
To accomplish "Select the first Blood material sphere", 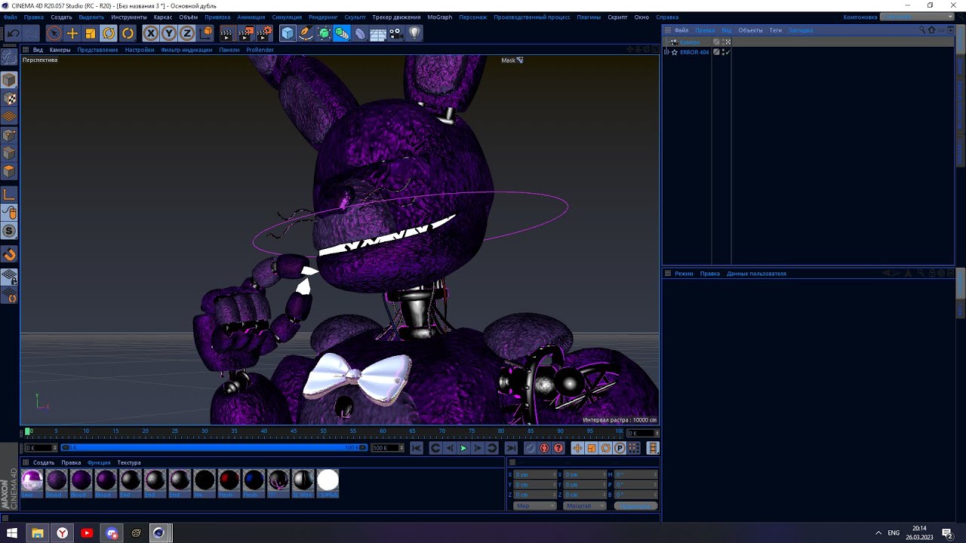I will (57, 480).
